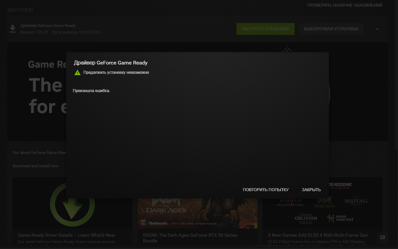Screen dimensions: 398x249
Task: Click the ПОВТОРИТЬ ПОПЫТКУ retry button
Action: [266, 189]
